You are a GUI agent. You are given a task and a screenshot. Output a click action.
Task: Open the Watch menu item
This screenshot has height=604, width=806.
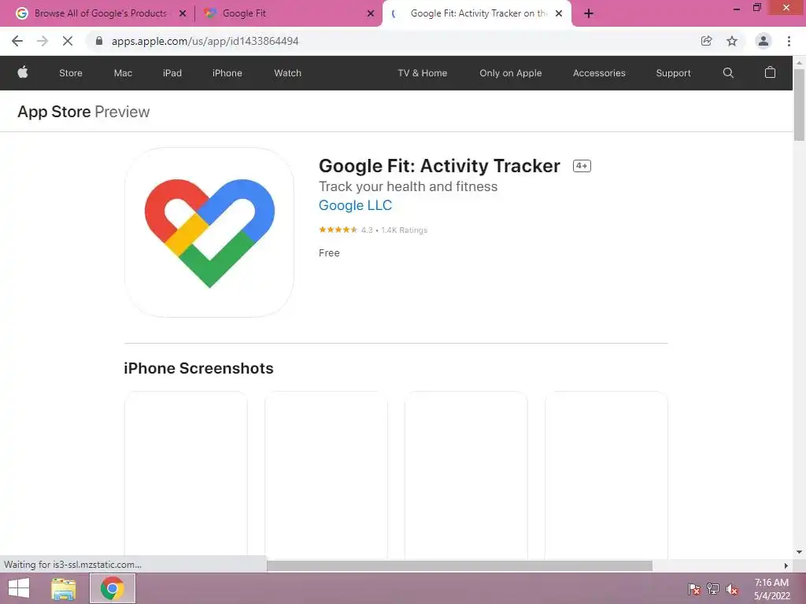click(x=288, y=73)
